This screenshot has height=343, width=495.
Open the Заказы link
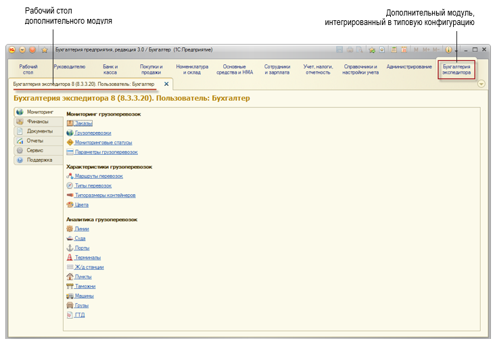pos(83,124)
